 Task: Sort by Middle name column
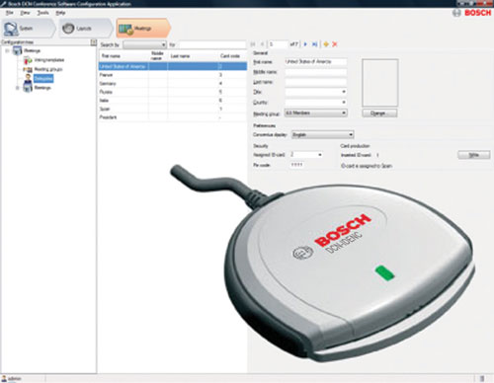[x=158, y=55]
